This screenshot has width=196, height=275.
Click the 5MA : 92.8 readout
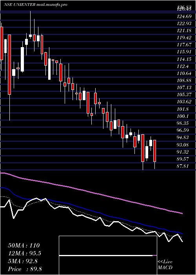(23, 261)
